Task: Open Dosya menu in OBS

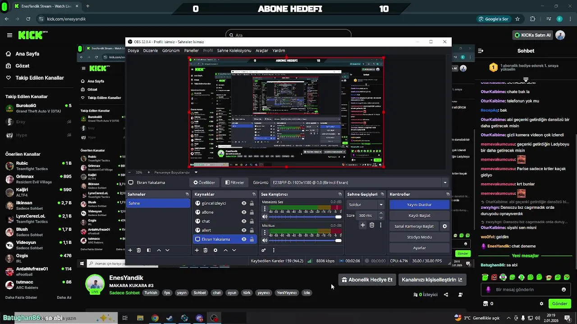Action: [133, 51]
